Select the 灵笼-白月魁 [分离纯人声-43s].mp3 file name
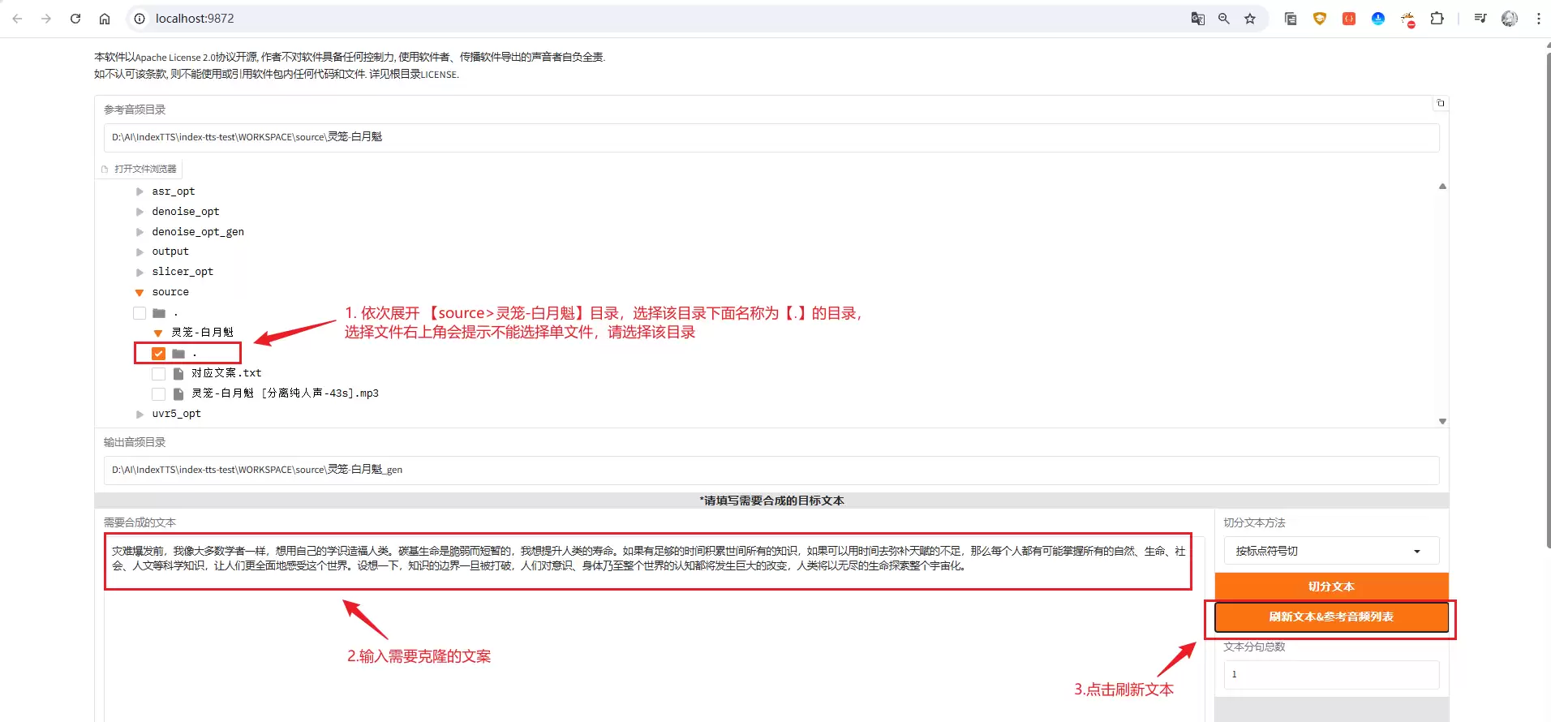 285,393
